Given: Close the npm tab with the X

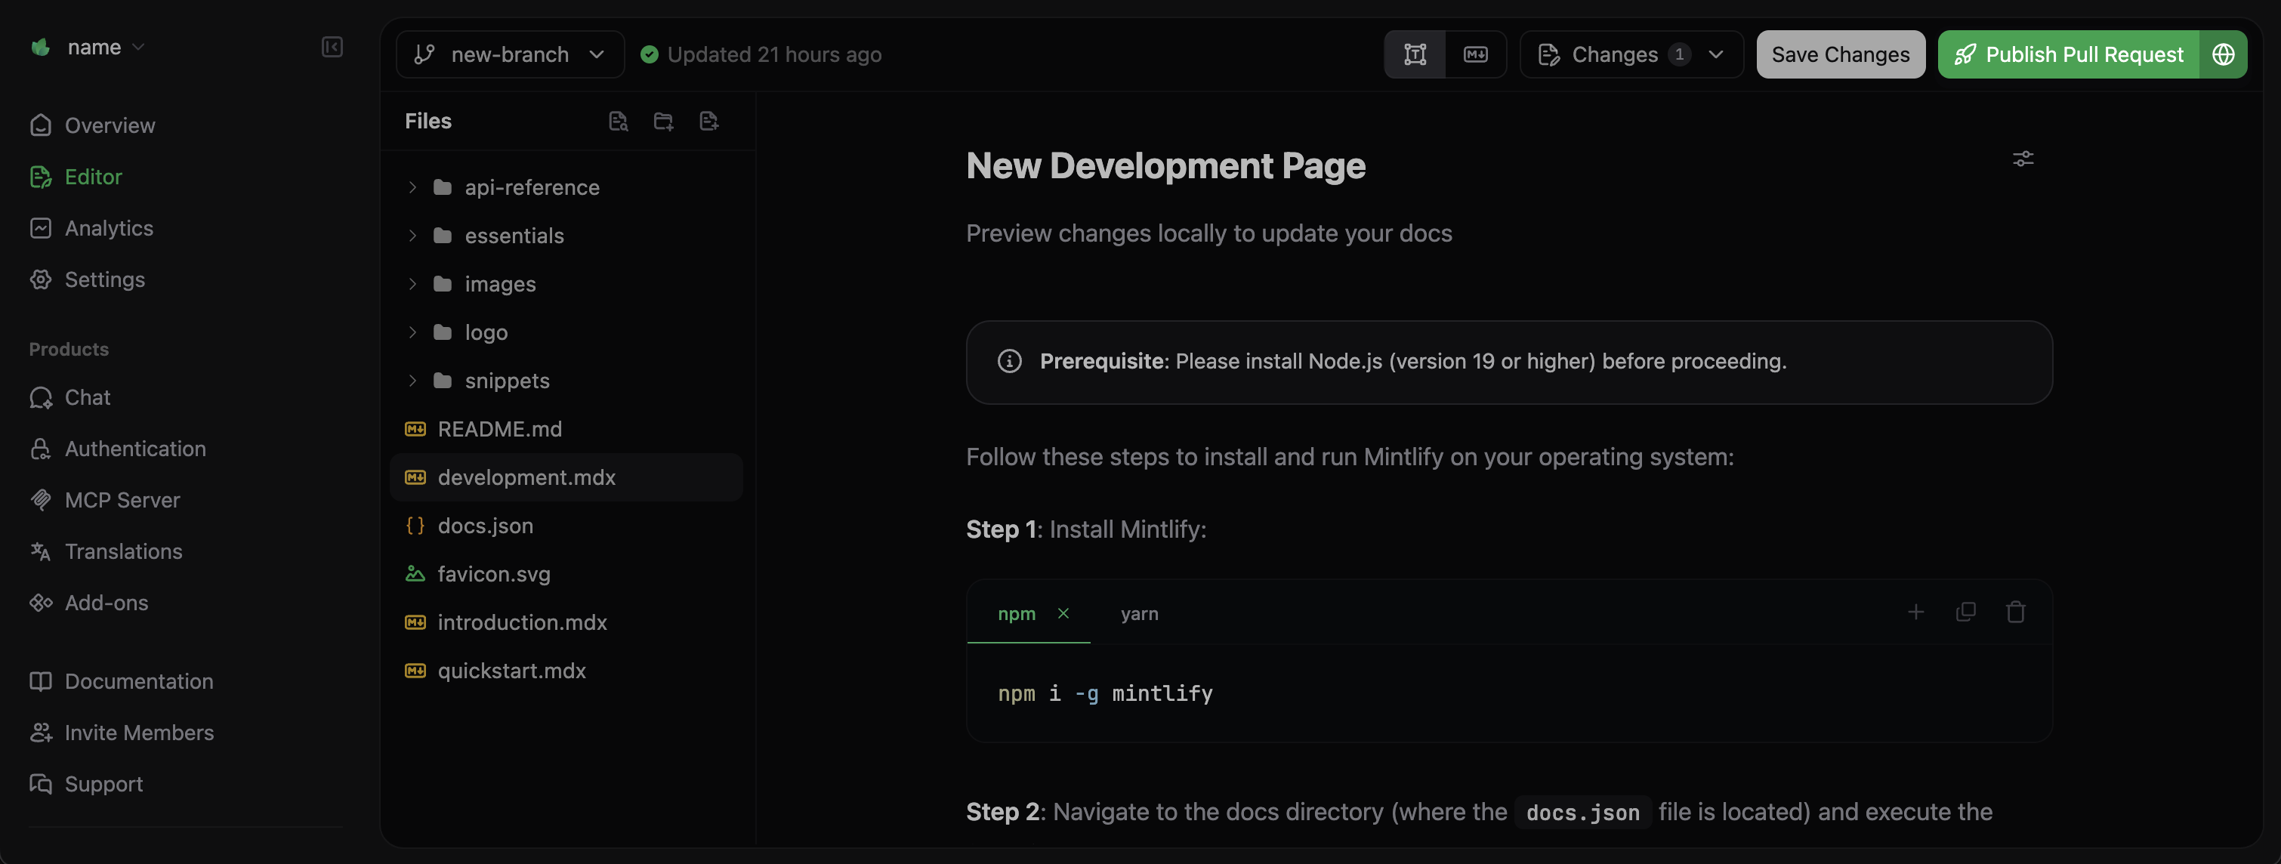Looking at the screenshot, I should [x=1065, y=613].
